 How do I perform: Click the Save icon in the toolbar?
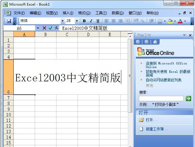[x=9, y=21]
